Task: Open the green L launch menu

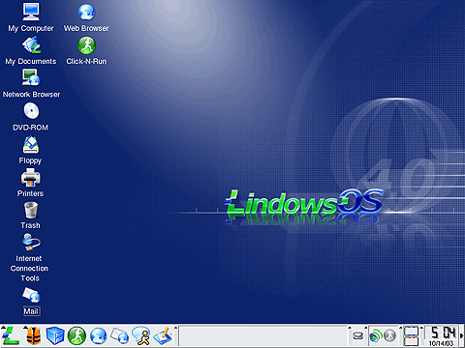Action: (11, 336)
